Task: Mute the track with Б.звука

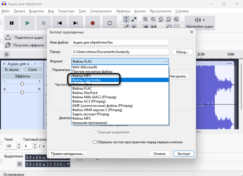Action: (12, 69)
